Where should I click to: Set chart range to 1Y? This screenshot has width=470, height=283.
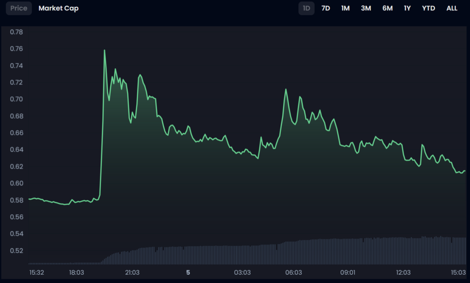click(x=407, y=8)
